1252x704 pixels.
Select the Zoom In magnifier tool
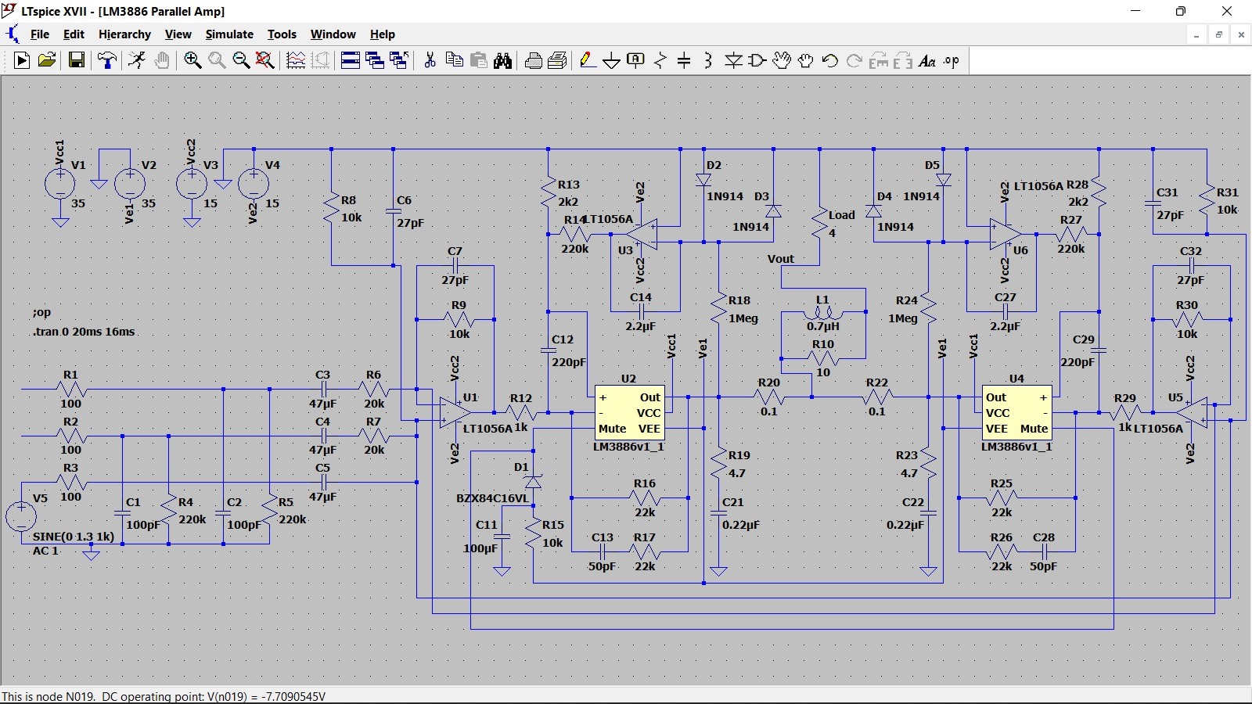(192, 60)
